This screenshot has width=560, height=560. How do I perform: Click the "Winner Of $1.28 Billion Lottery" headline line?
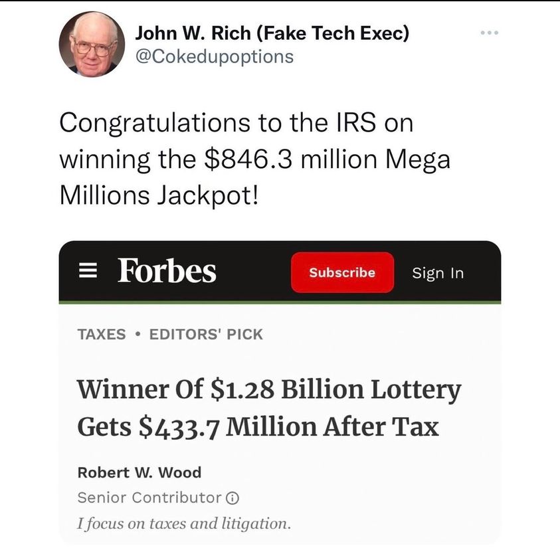(x=269, y=390)
